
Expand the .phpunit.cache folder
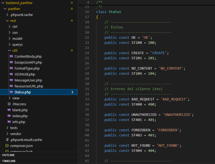(x=7, y=15)
